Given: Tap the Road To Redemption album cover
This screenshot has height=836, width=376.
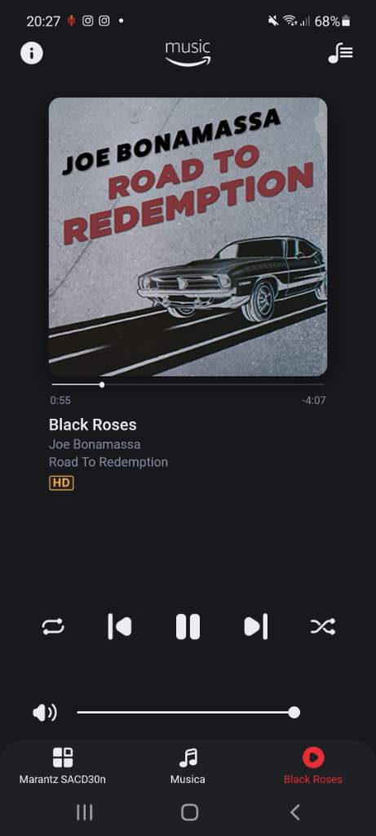Looking at the screenshot, I should coord(188,237).
